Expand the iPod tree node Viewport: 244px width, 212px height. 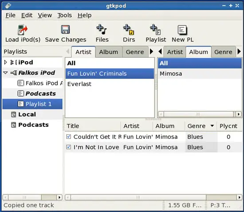pyautogui.click(x=6, y=62)
